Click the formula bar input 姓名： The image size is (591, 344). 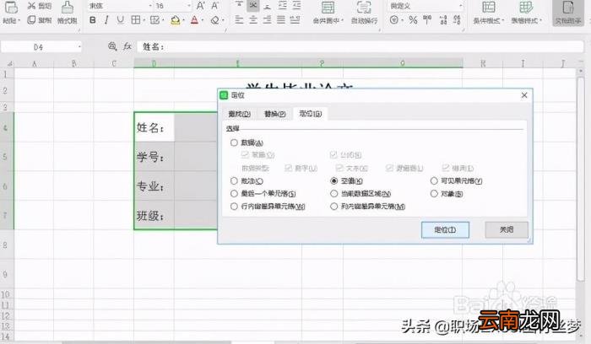coord(360,46)
